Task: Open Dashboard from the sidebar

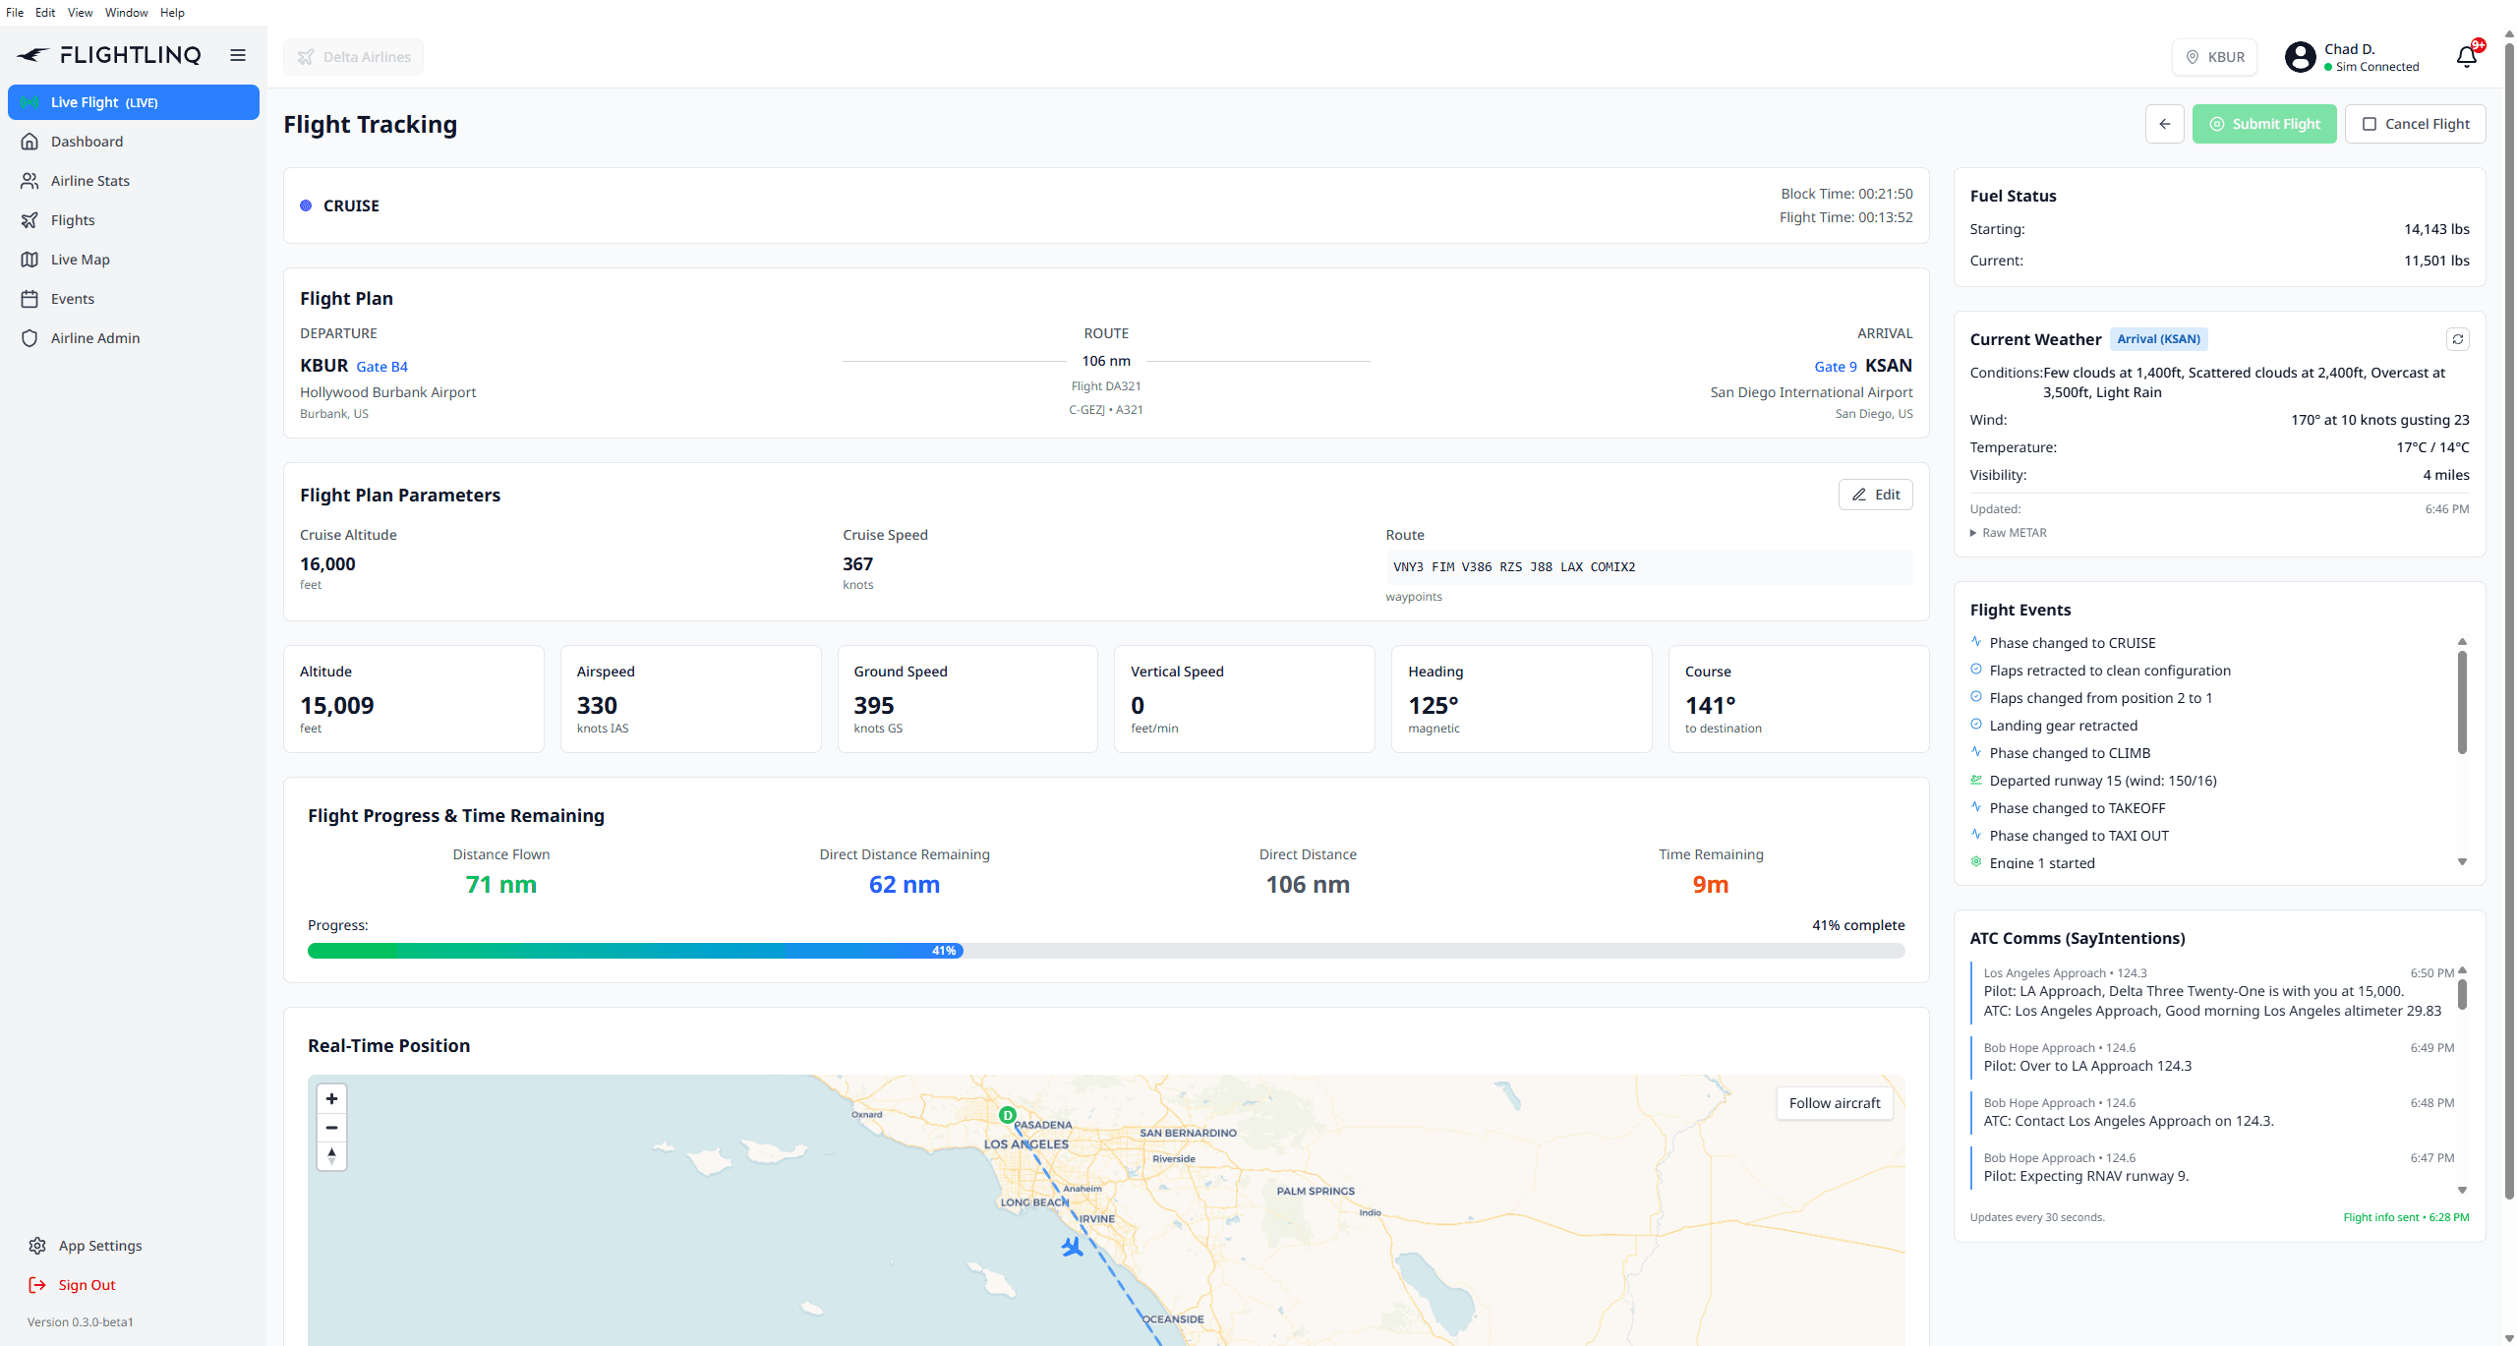Action: pos(88,141)
